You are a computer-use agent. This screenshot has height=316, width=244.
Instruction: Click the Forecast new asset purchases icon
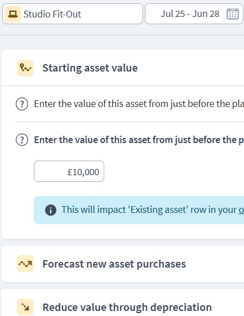[25, 264]
